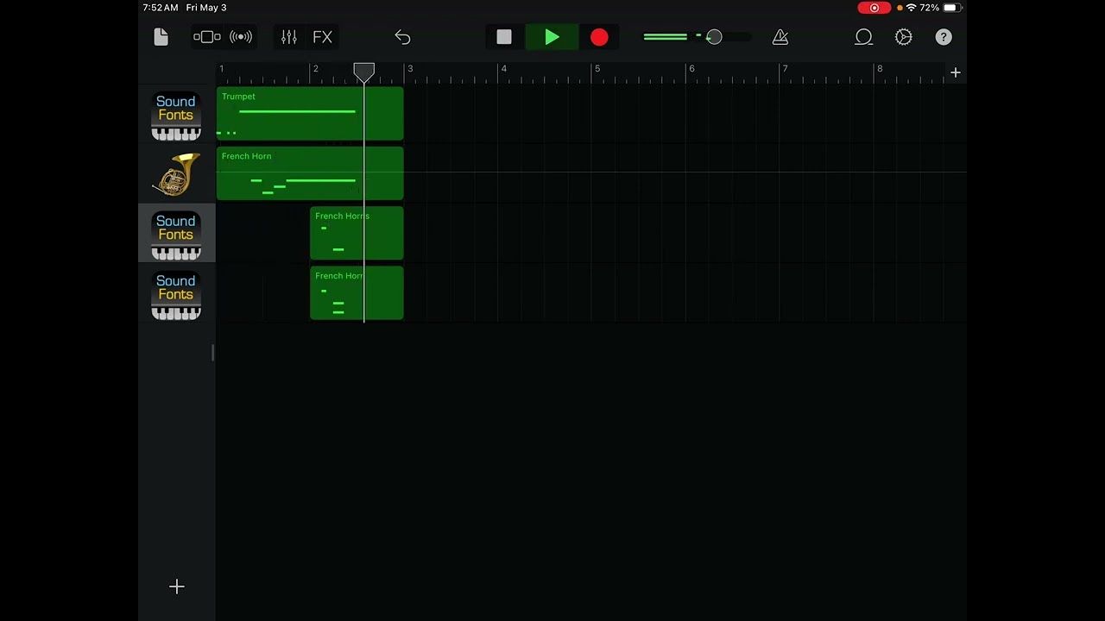This screenshot has width=1105, height=621.
Task: Select the fourth track Sound Fonts header
Action: (176, 295)
